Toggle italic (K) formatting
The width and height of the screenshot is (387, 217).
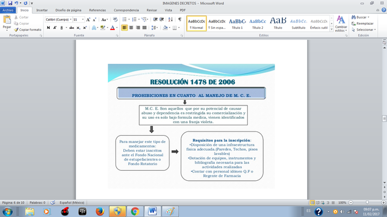(x=55, y=28)
